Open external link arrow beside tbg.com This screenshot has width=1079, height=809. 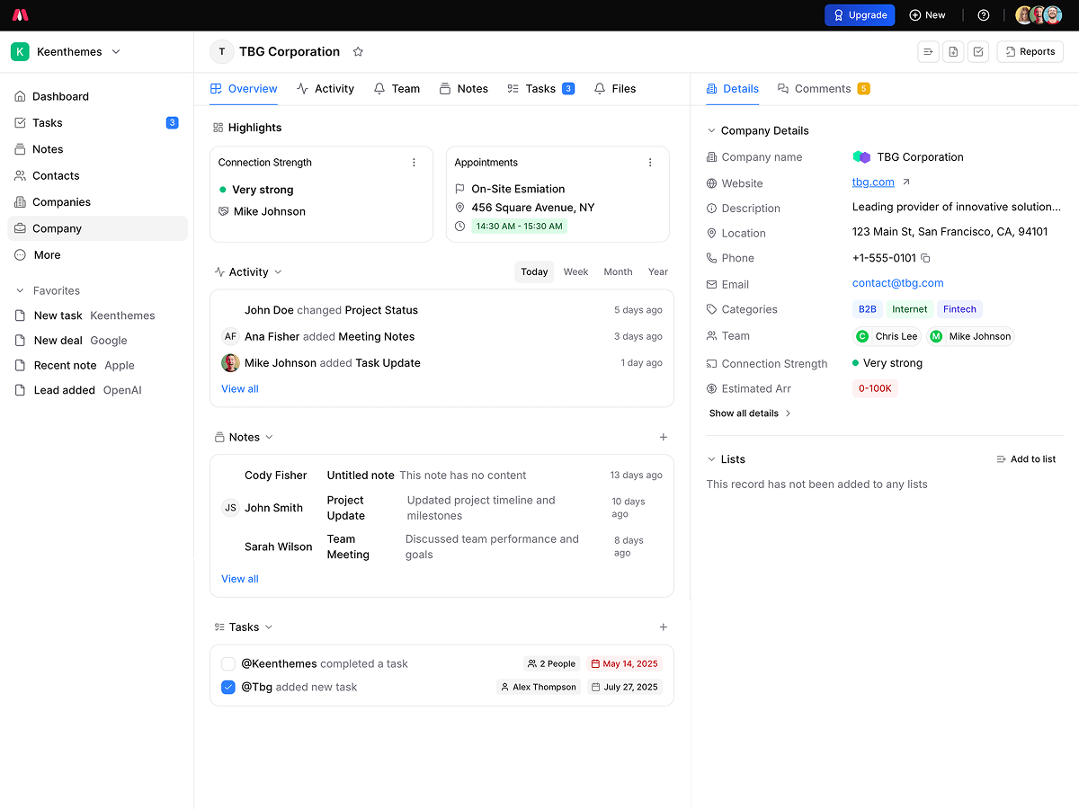pos(906,182)
